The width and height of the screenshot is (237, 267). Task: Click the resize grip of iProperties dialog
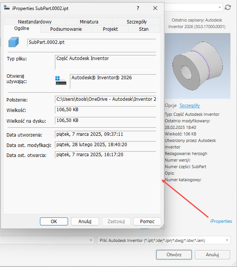coord(162,227)
